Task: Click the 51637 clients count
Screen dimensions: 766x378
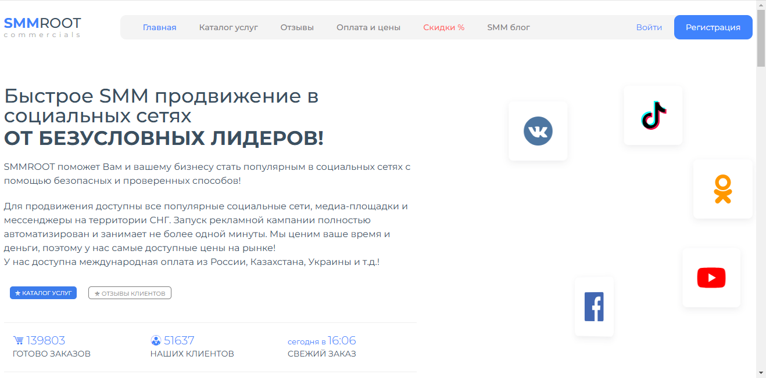Action: tap(179, 340)
